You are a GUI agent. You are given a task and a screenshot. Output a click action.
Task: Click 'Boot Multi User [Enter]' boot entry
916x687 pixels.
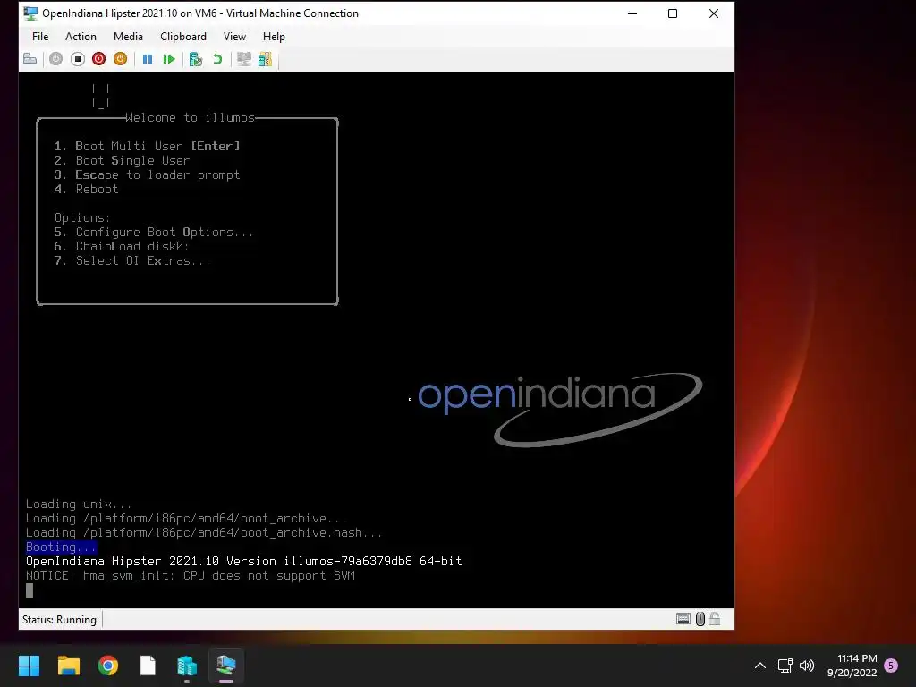click(x=147, y=146)
